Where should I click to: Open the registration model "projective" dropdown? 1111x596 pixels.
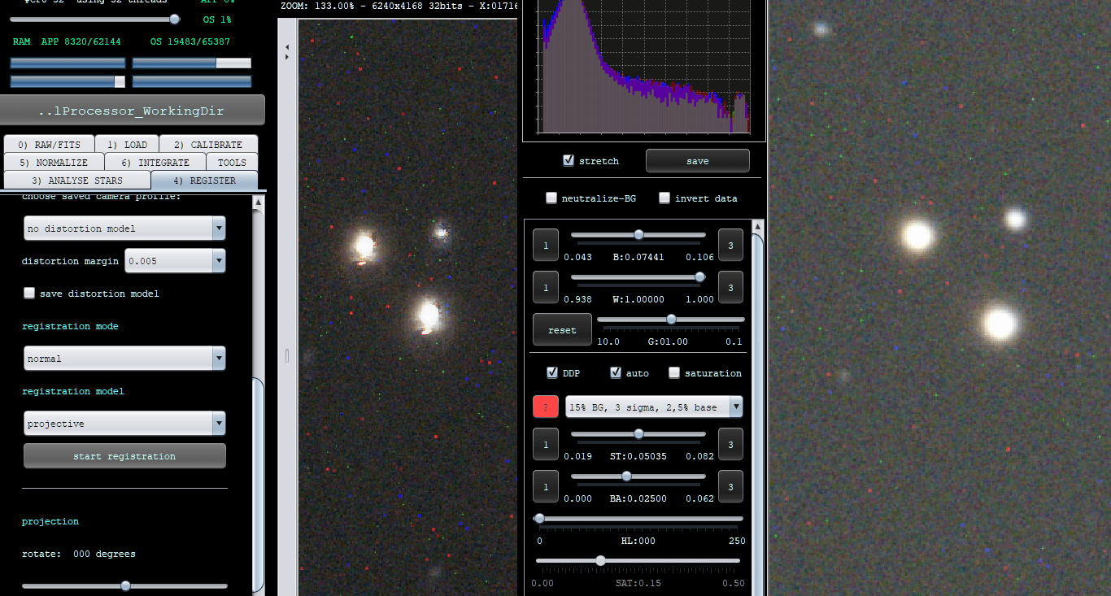(x=124, y=424)
